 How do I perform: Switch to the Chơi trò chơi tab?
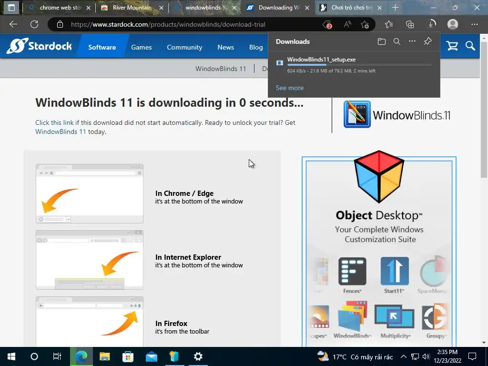[x=351, y=8]
